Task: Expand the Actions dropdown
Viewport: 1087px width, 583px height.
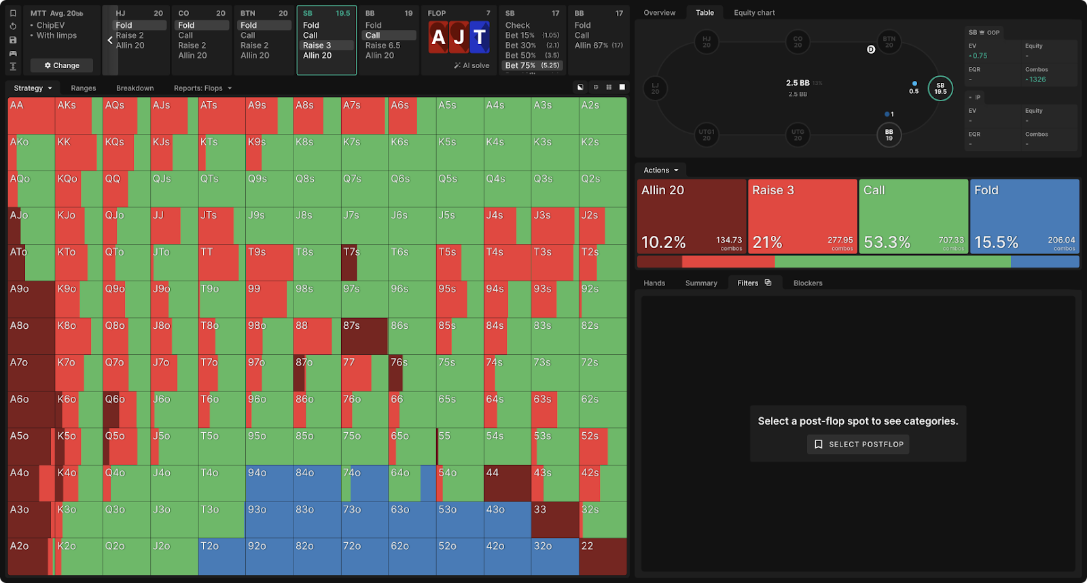Action: click(x=660, y=171)
